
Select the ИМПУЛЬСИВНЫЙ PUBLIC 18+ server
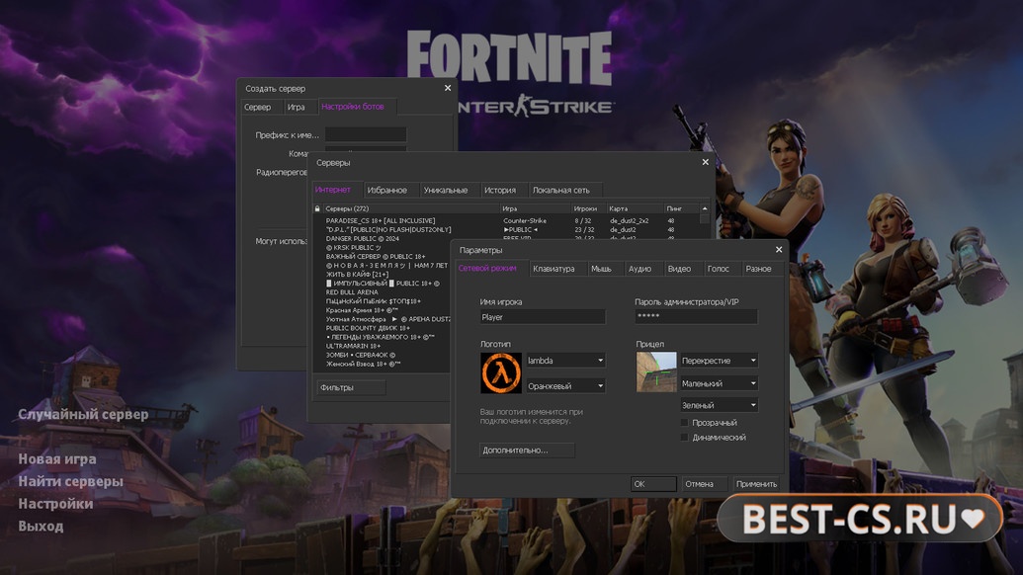point(383,284)
